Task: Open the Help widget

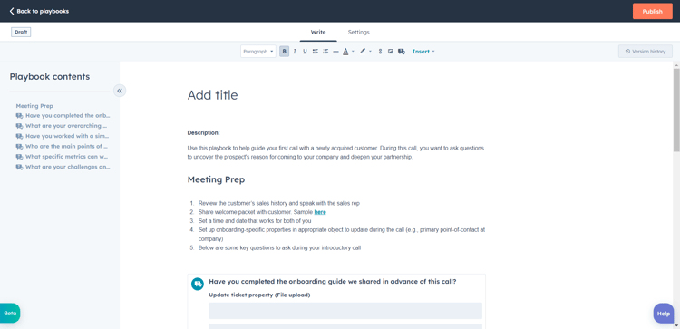Action: pos(664,314)
